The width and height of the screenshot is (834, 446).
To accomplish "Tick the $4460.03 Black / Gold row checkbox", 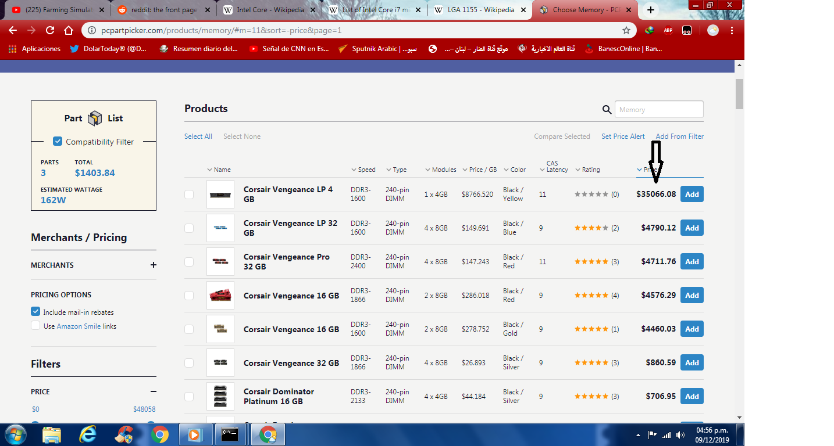I will tap(189, 329).
